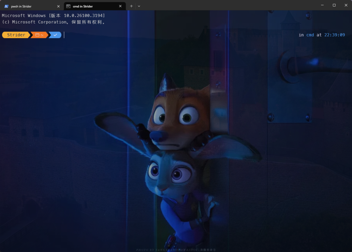This screenshot has height=252, width=352.
Task: Click the blue 'cmd' shell name in right prompt
Action: click(310, 35)
